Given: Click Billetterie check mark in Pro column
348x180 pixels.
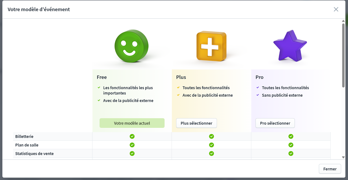Looking at the screenshot, I should click(x=291, y=136).
